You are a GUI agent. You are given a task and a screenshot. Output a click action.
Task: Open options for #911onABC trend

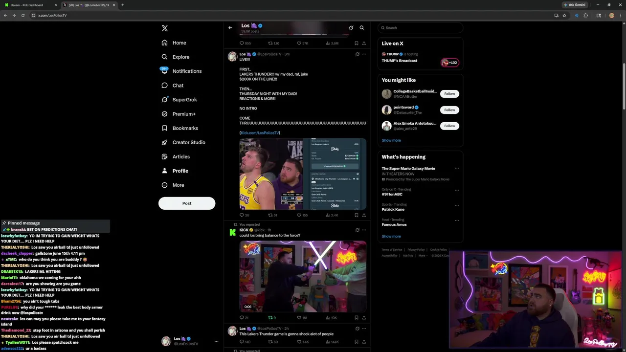point(457,190)
